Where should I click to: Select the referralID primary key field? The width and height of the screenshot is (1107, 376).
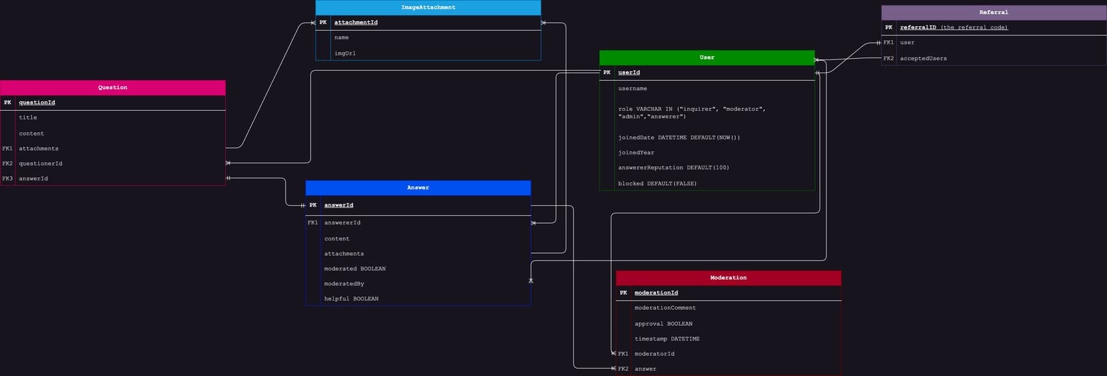click(x=953, y=27)
